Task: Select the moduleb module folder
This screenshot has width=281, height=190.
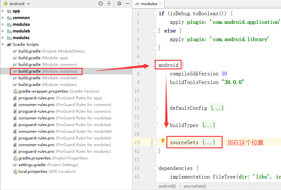Action: tap(18, 31)
